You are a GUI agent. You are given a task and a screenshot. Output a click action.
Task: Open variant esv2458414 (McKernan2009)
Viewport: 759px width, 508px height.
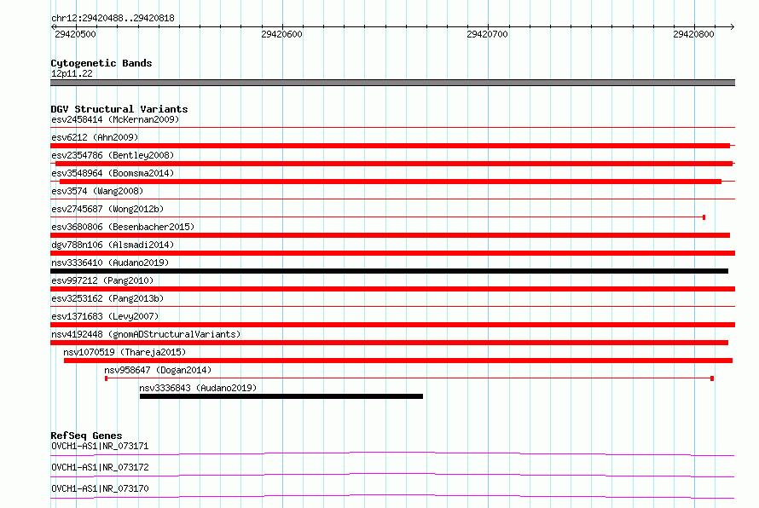(115, 119)
